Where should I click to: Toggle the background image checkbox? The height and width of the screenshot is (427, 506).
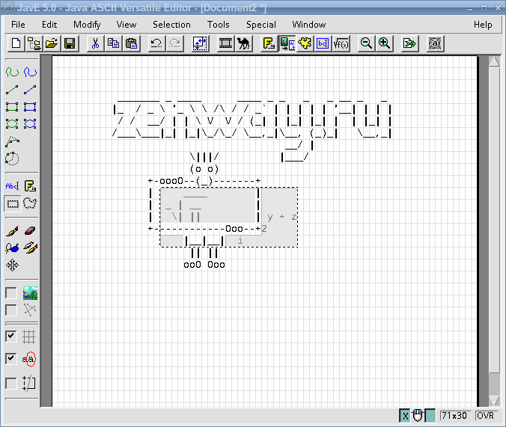[11, 293]
